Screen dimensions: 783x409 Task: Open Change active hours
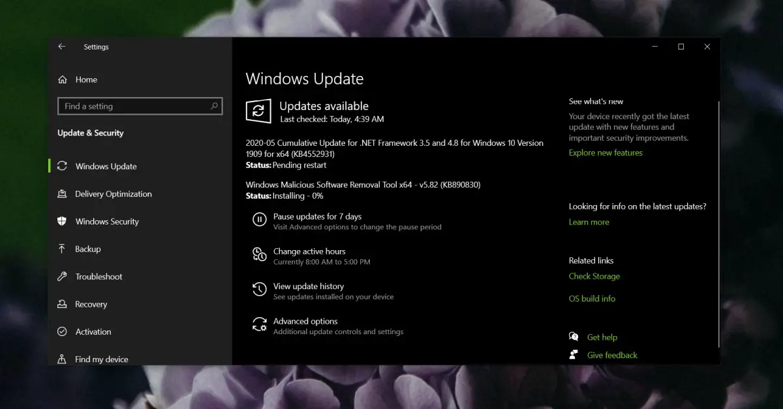(x=309, y=251)
